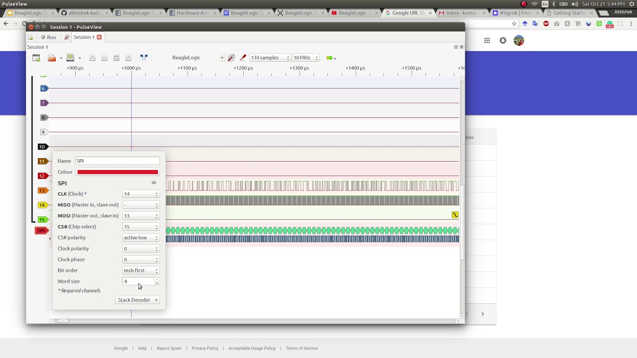The height and width of the screenshot is (358, 637).
Task: Open the Google account avatar
Action: (x=519, y=41)
